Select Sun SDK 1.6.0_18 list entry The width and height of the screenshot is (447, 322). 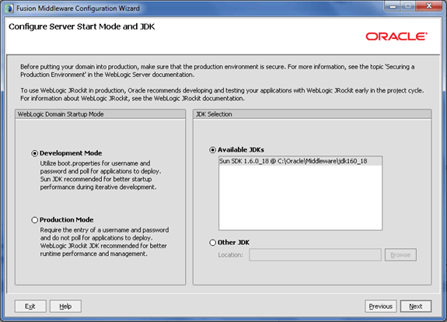tap(300, 161)
